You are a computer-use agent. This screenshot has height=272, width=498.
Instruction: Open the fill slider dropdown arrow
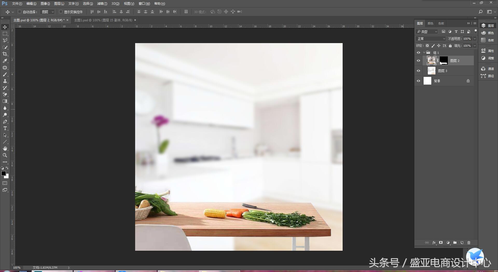(475, 46)
